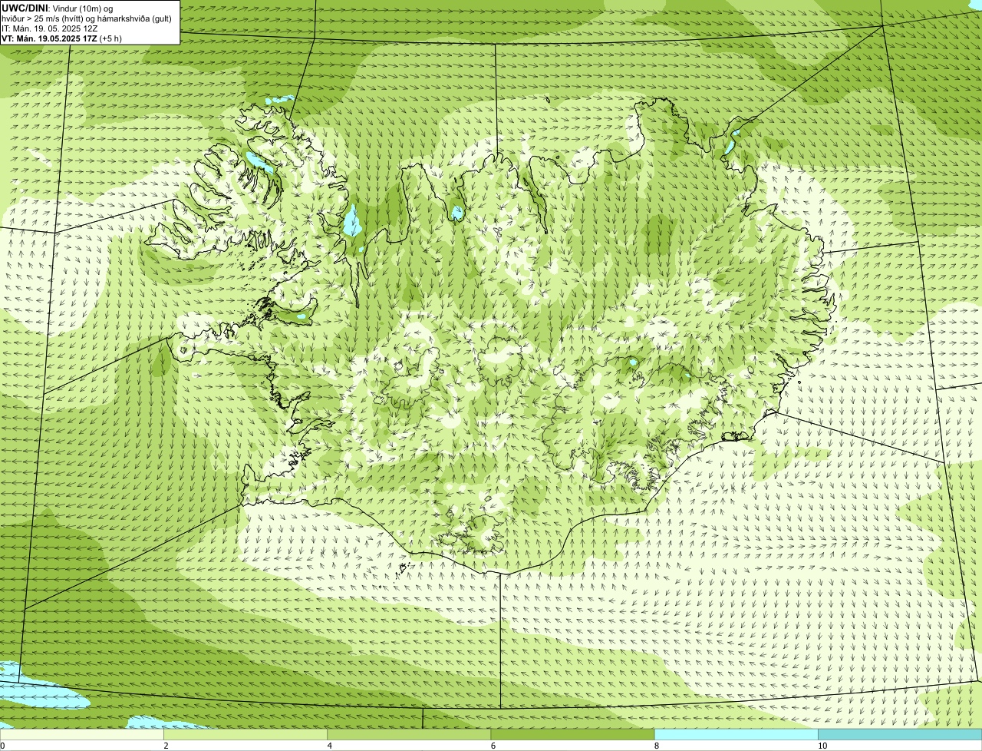Click the '10' label on the color scale
The height and width of the screenshot is (751, 982).
tap(822, 746)
